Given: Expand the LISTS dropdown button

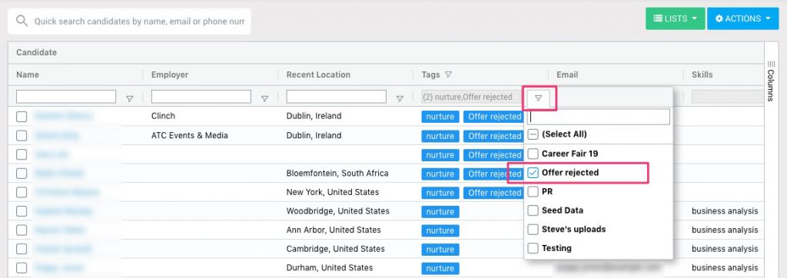Looking at the screenshot, I should [675, 18].
